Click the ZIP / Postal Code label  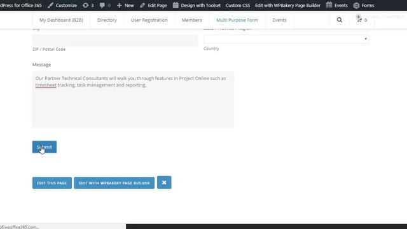click(49, 49)
